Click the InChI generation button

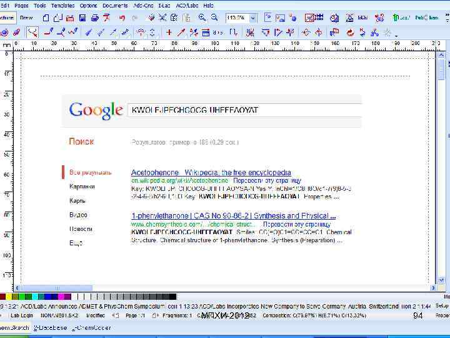362,18
